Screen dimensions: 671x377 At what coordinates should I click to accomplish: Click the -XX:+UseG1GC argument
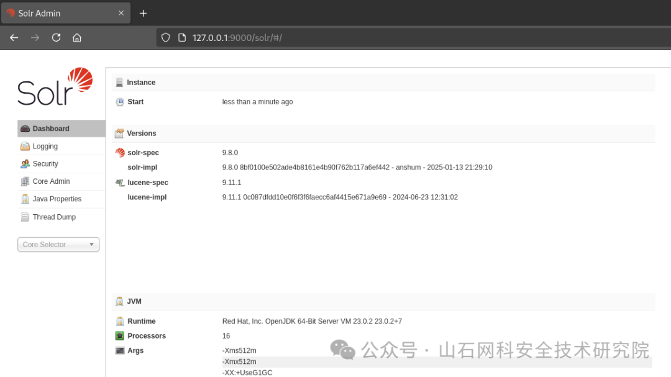click(x=247, y=373)
